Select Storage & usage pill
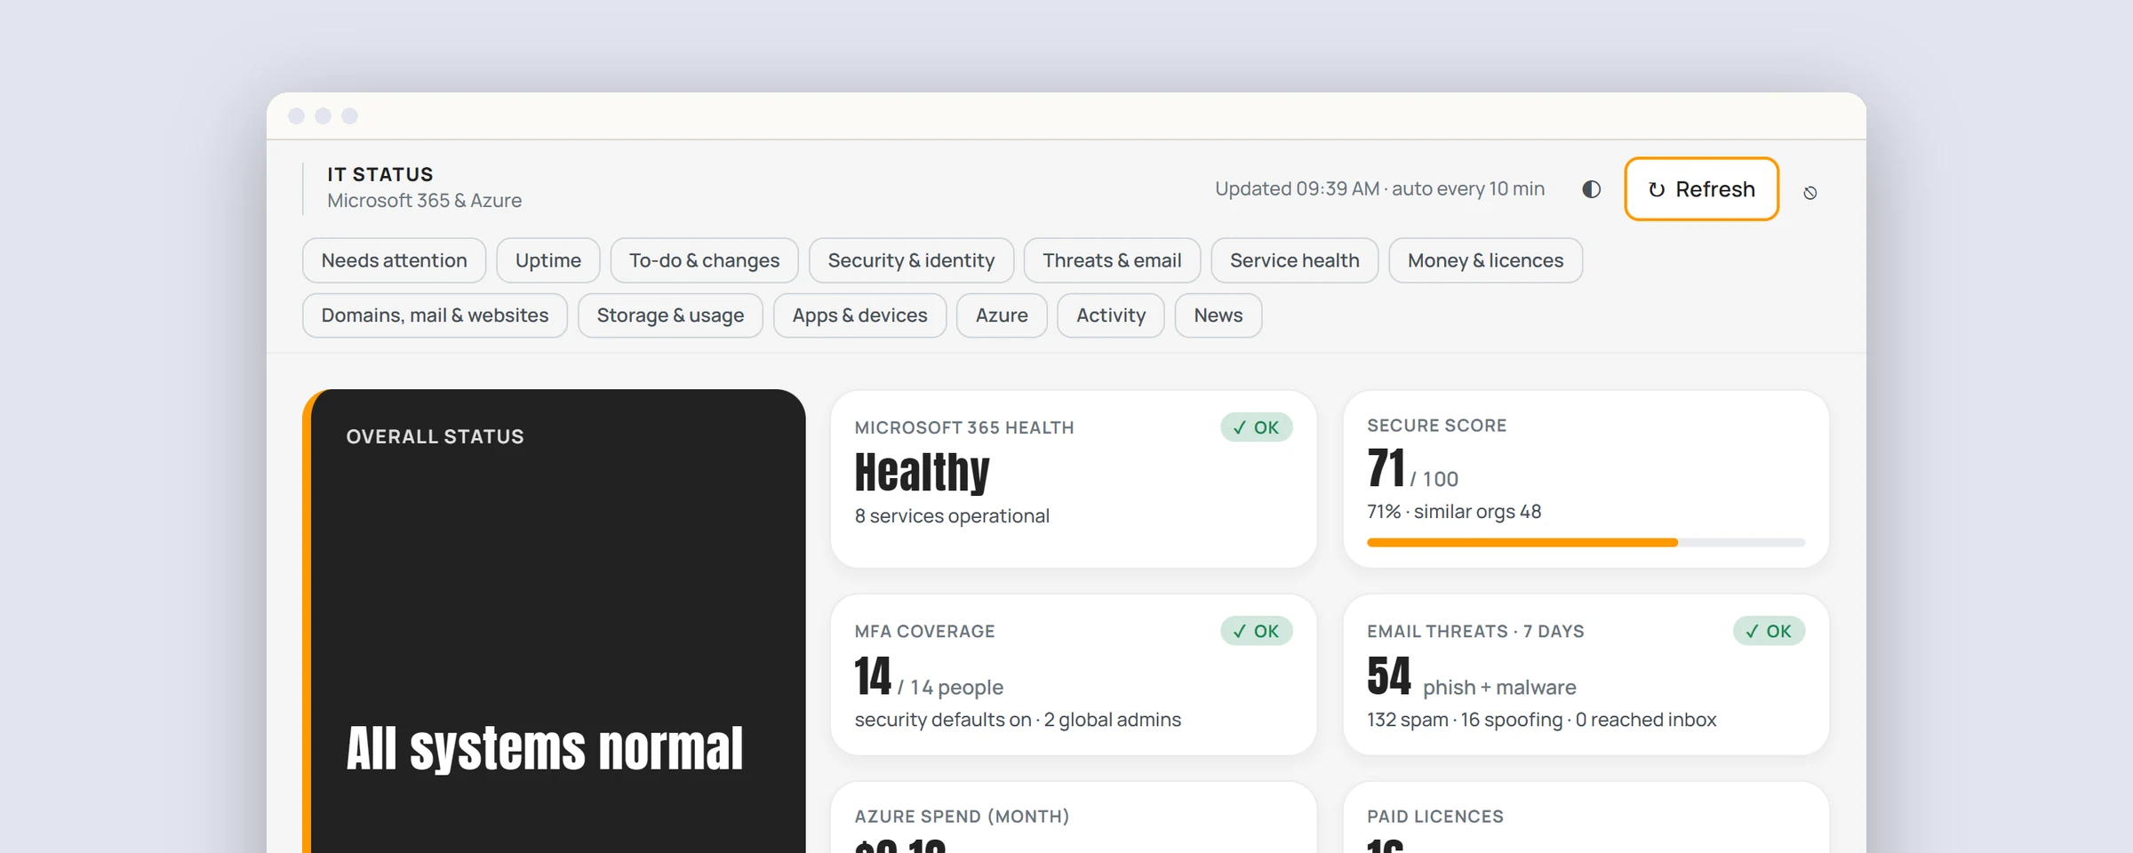This screenshot has width=2133, height=853. 670,315
